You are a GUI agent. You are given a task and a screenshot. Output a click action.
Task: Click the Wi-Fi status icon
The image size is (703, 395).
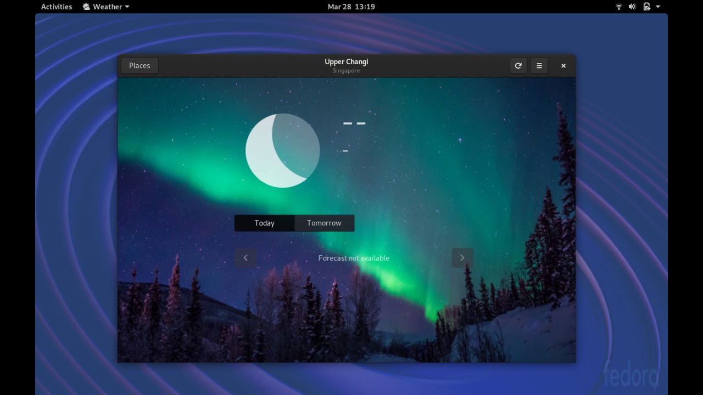[619, 7]
